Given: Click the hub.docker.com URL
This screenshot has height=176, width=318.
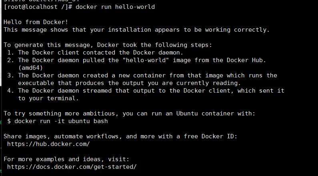Looking at the screenshot, I should coord(48,144).
